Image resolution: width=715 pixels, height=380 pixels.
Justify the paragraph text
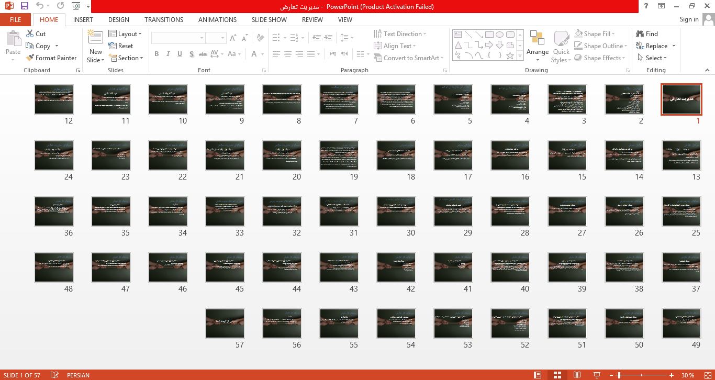(311, 54)
